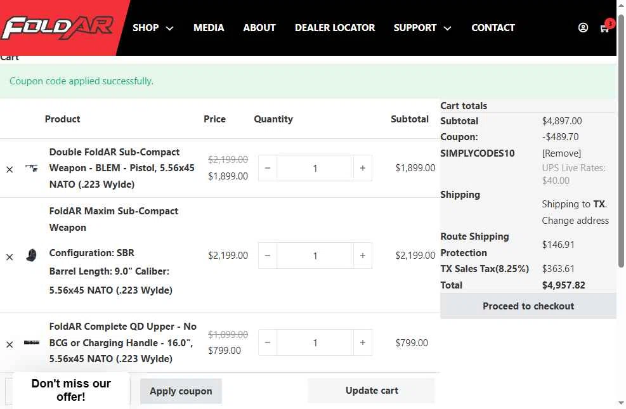Screen dimensions: 626x409
Task: Remove the SIMPLYCODES10 coupon
Action: [x=561, y=153]
